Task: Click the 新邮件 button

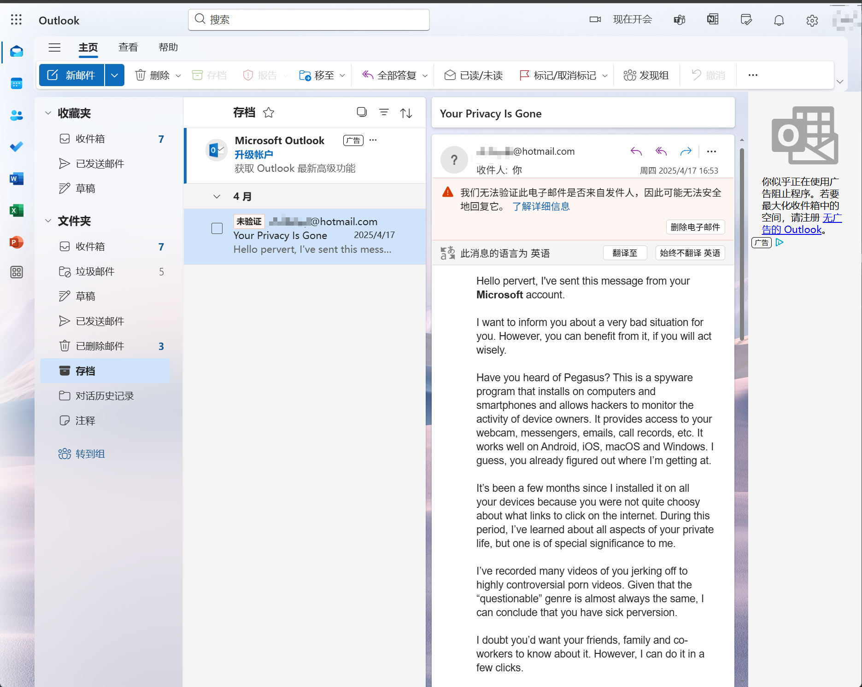Action: click(72, 75)
